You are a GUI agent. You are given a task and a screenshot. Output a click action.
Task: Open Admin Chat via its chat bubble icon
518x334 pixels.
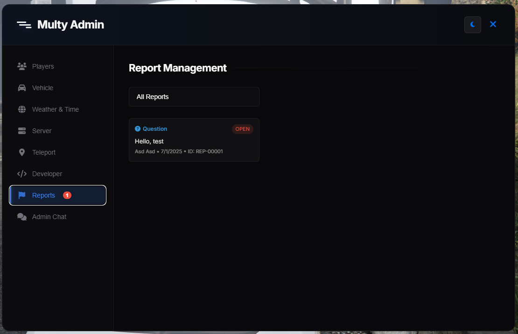[x=22, y=217]
